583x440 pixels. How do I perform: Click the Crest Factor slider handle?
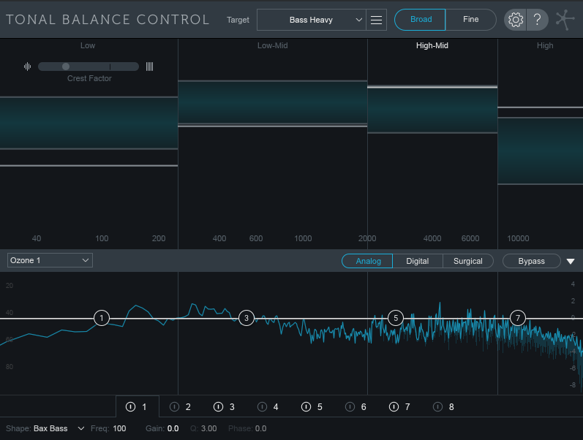coord(66,67)
